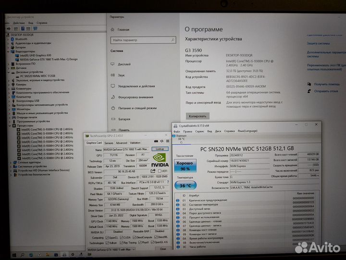Click GPU-Z refresh icon

[x=162, y=141]
